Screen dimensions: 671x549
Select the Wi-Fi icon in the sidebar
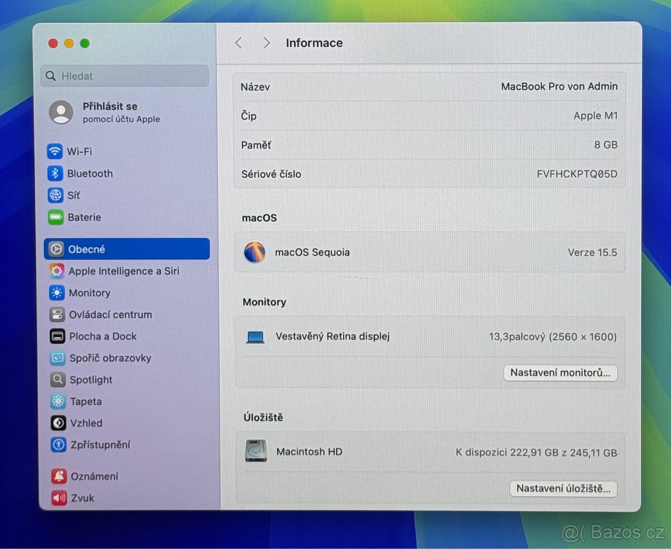[x=55, y=151]
